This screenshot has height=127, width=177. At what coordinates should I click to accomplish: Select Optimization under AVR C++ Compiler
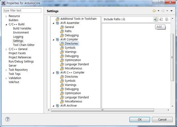pyautogui.click(x=73, y=93)
